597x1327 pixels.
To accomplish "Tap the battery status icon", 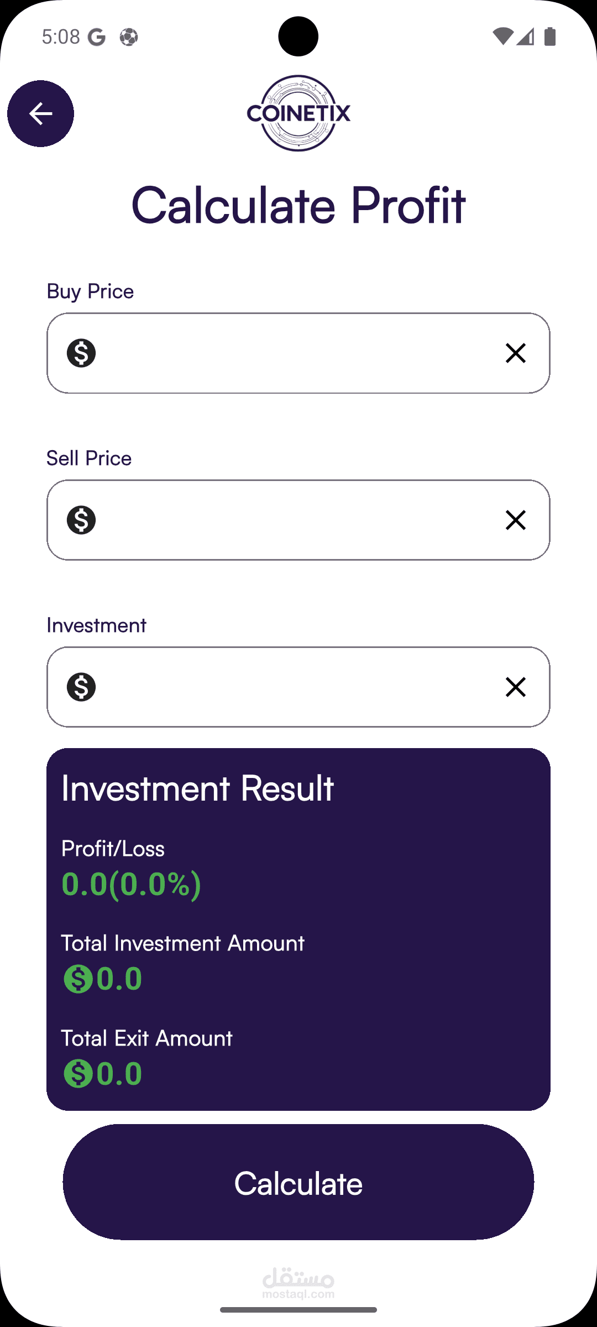I will (550, 36).
